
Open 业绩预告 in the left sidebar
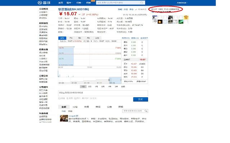tap(43, 117)
